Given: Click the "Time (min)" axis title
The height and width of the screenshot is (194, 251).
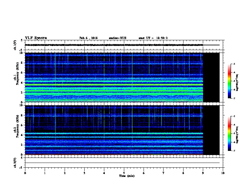Looking at the screenshot, I should [127, 176].
